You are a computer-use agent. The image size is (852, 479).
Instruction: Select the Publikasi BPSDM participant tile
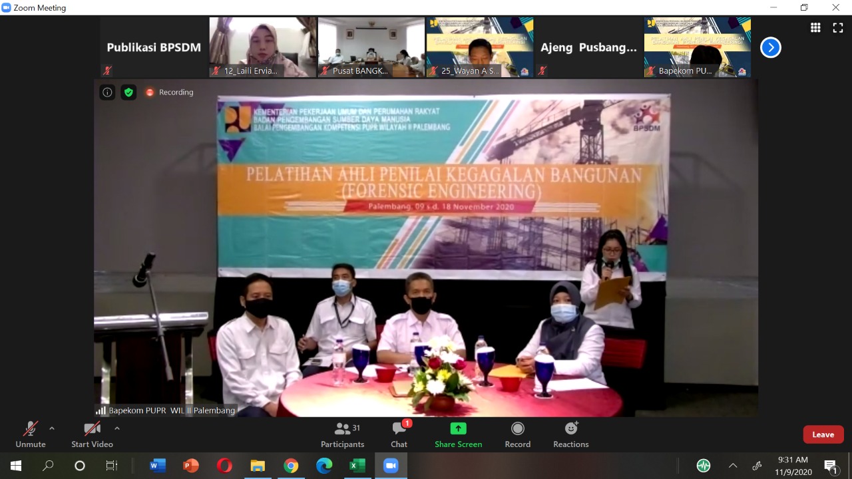point(154,47)
